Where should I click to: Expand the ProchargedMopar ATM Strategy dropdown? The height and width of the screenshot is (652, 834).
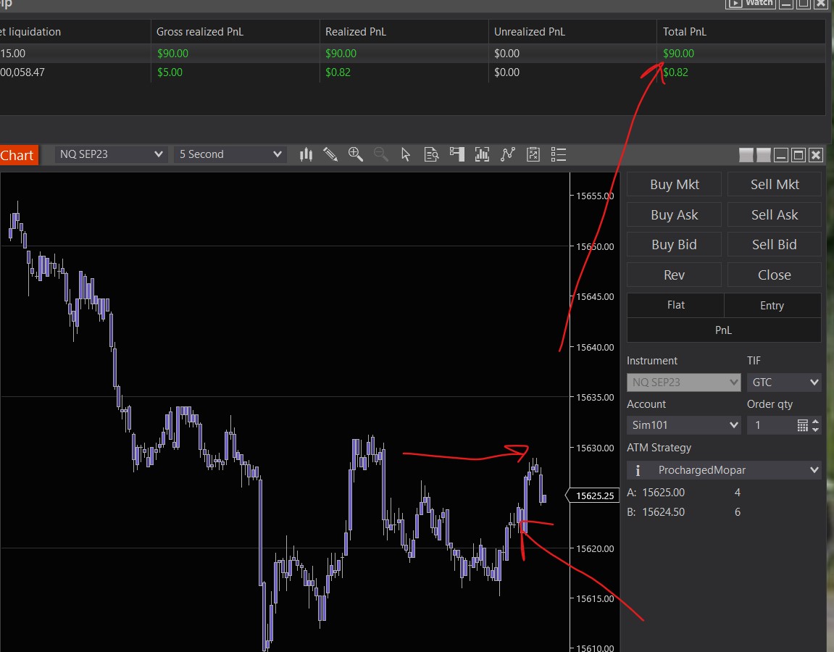click(x=724, y=470)
